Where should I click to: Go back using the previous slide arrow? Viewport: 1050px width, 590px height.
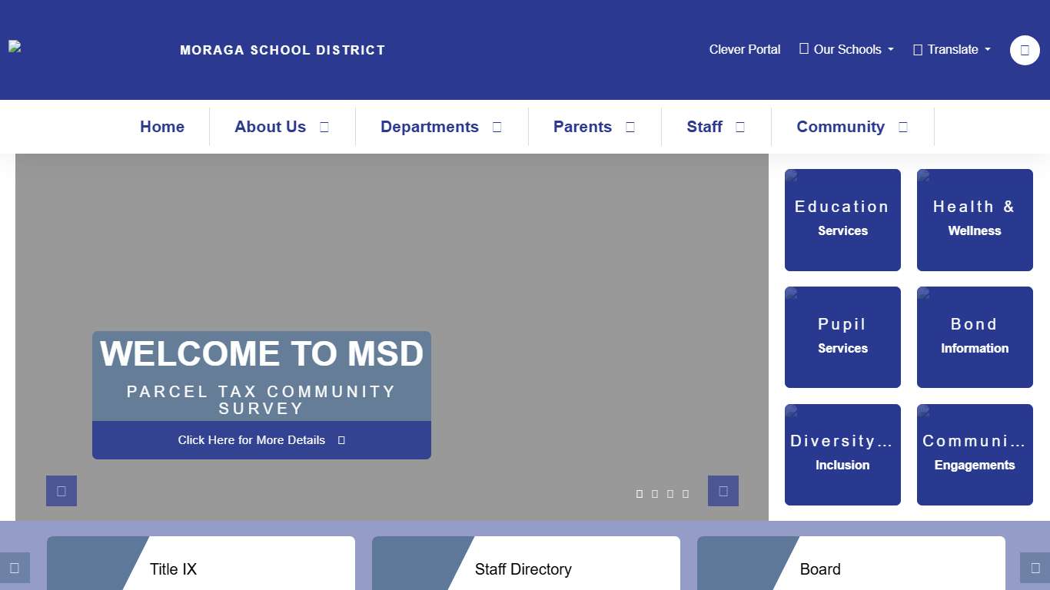(x=61, y=490)
